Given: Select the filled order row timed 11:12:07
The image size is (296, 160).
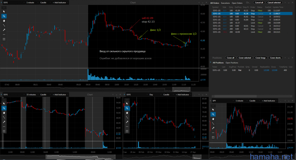Looking at the screenshot, I should click(x=252, y=10).
